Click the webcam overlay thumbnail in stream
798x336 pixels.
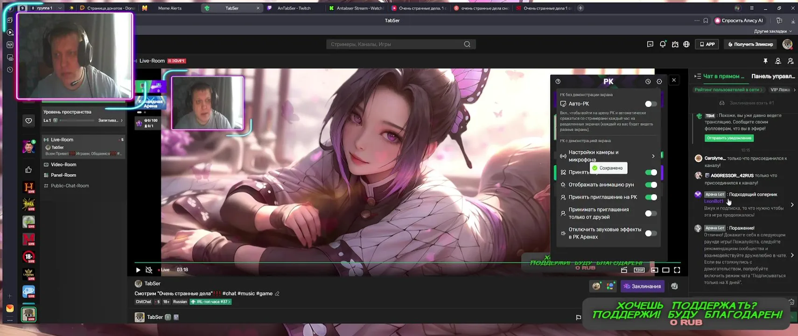tap(207, 103)
